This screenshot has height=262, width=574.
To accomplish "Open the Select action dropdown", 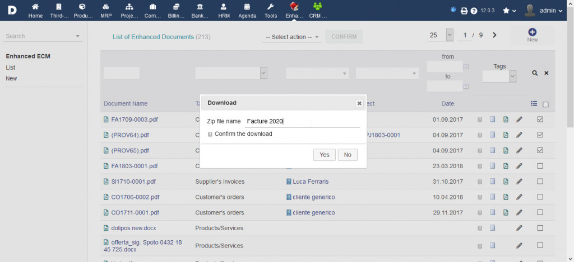I will pos(292,37).
